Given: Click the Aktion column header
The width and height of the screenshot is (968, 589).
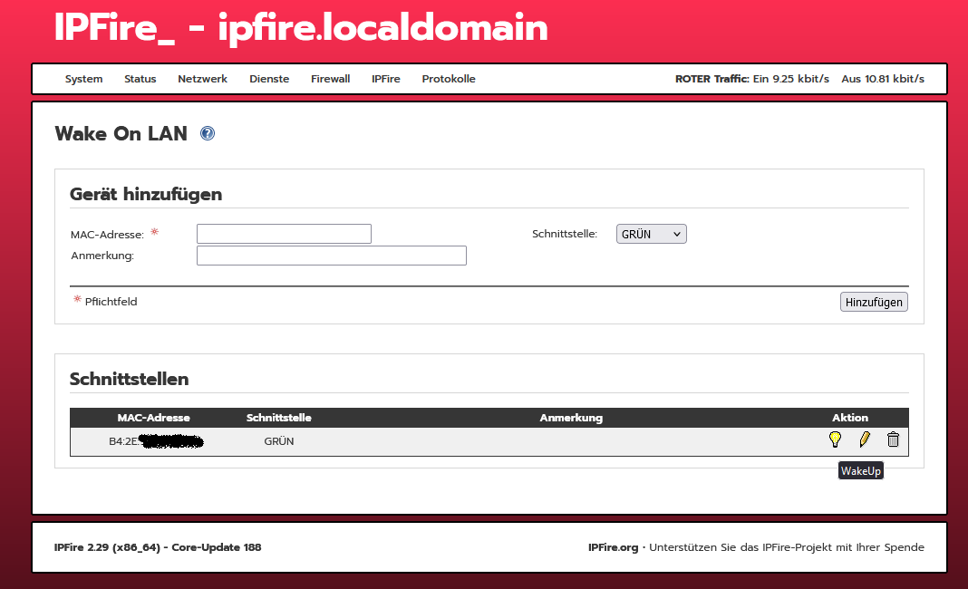Looking at the screenshot, I should (x=850, y=418).
